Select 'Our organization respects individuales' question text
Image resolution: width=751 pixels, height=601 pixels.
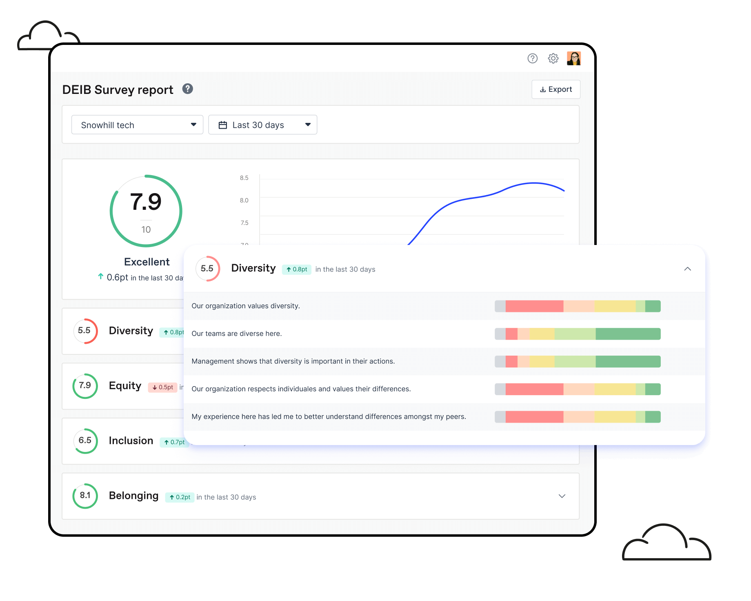(301, 389)
